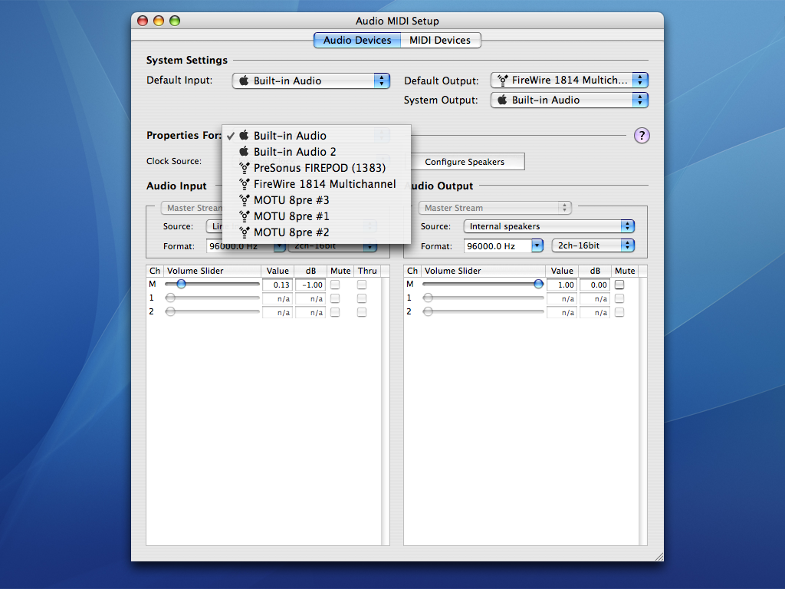
Task: Click the input channel list scrollbar
Action: [x=386, y=411]
